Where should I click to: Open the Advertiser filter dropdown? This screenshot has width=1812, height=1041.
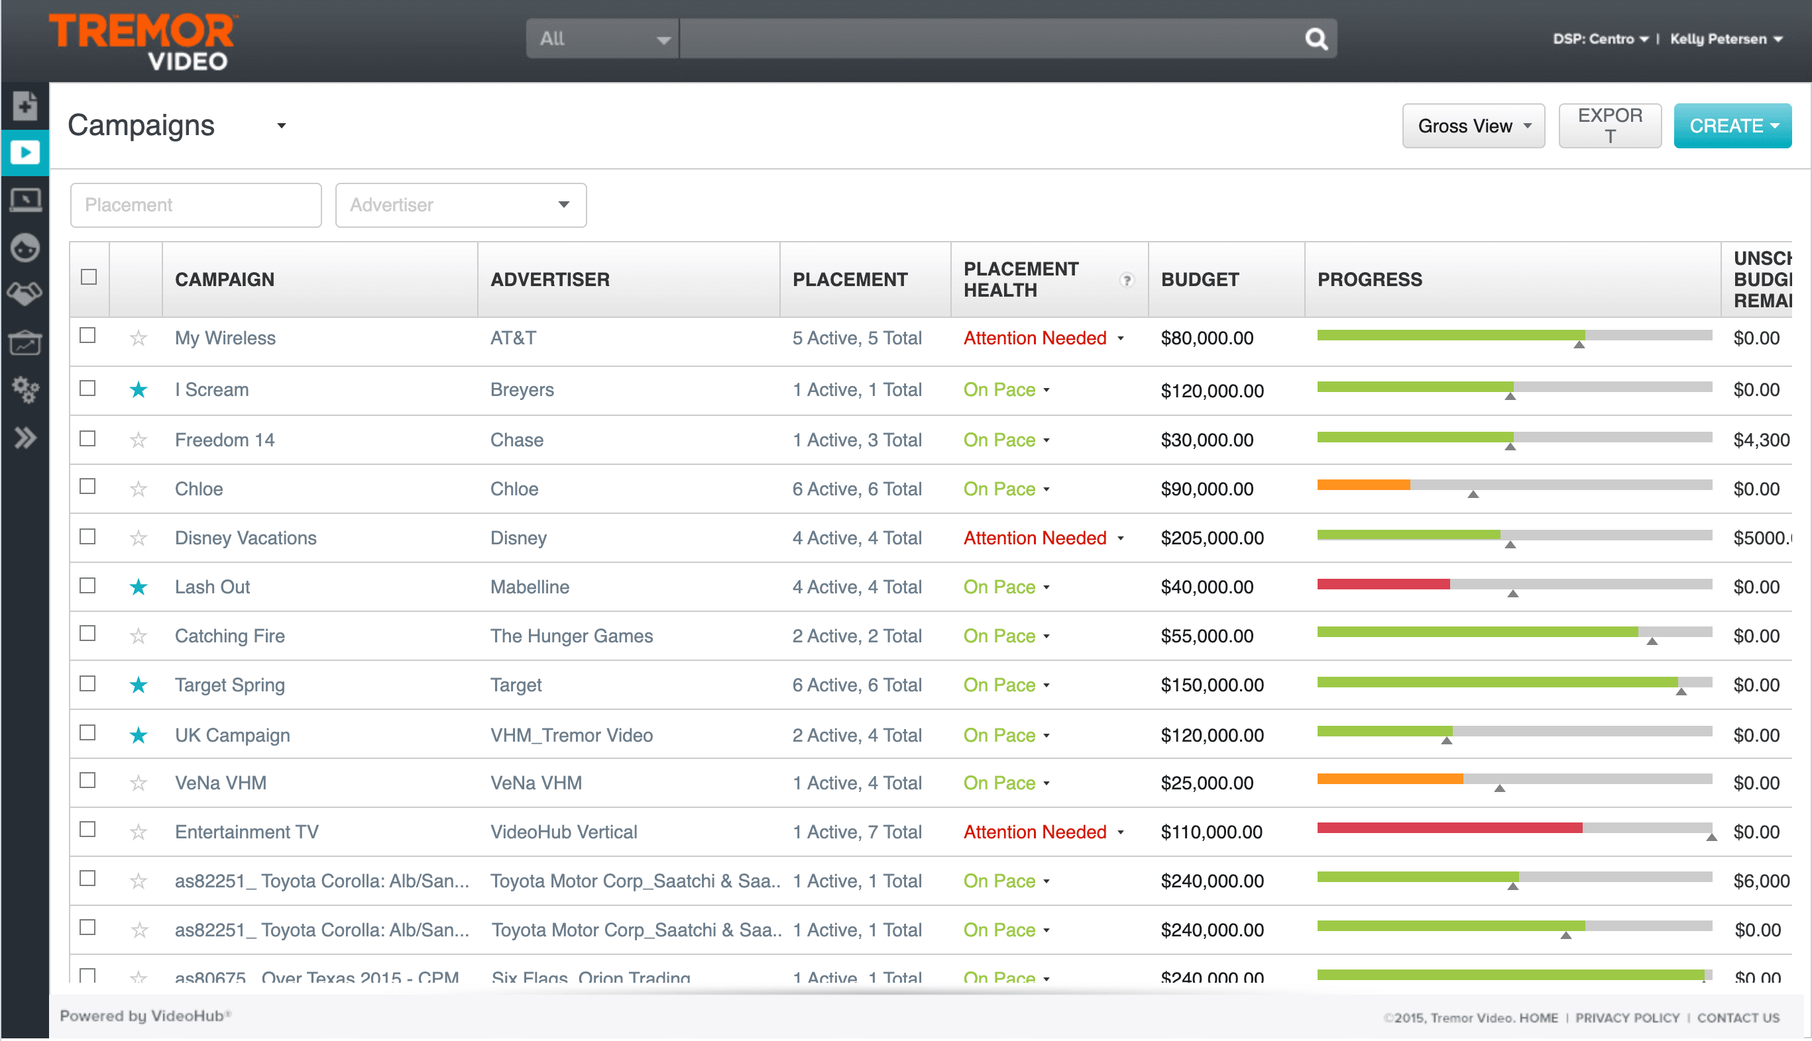click(x=461, y=205)
